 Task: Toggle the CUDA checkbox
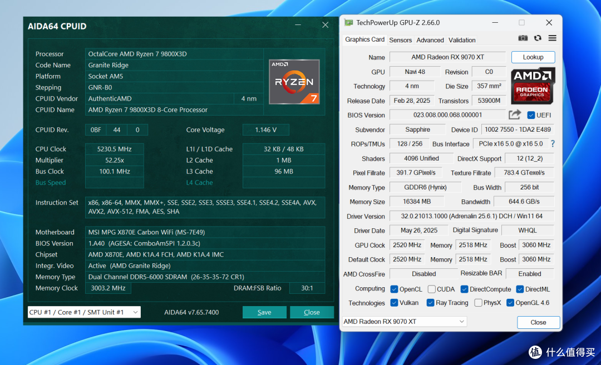coord(432,289)
